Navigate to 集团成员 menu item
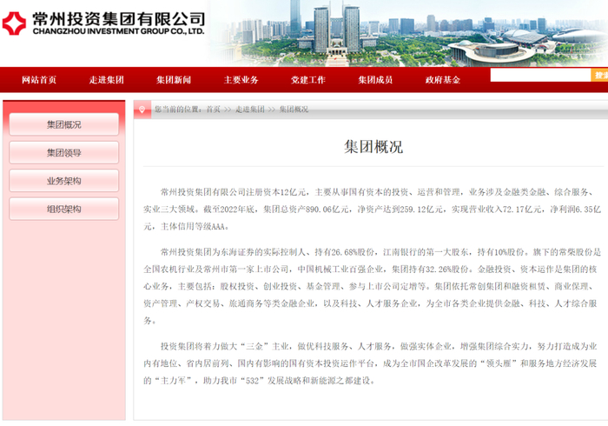 pos(375,80)
